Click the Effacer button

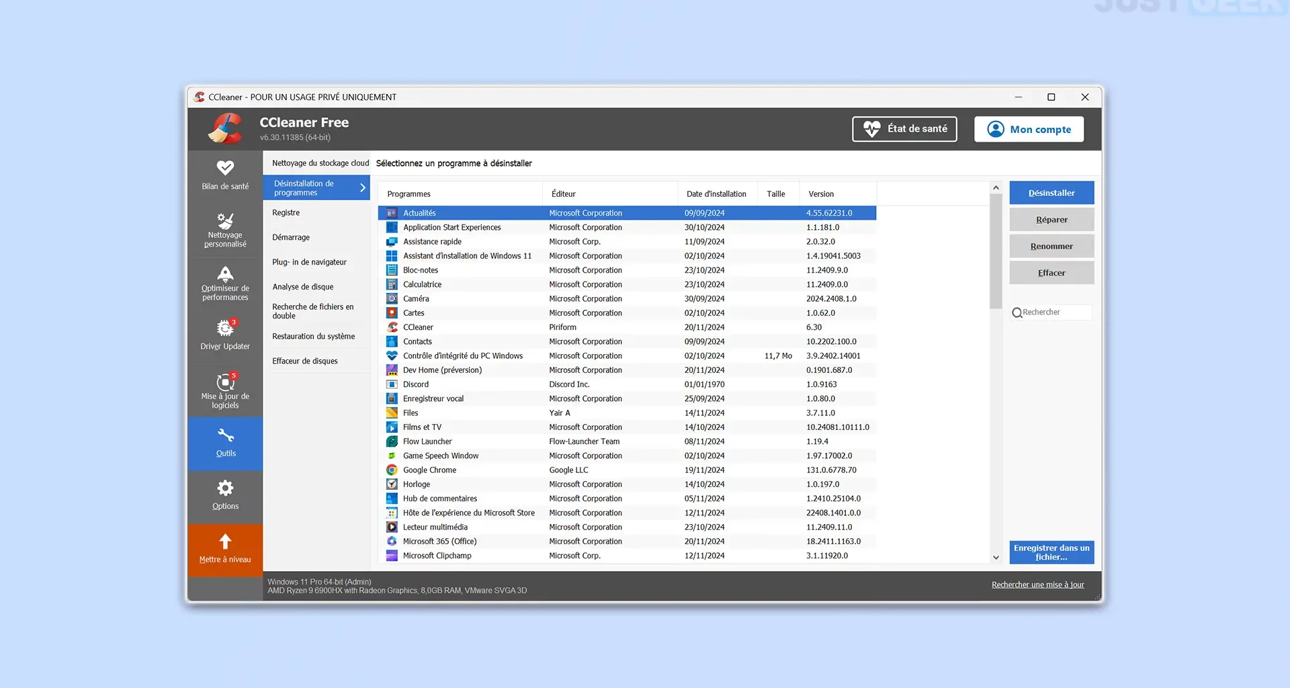tap(1051, 273)
